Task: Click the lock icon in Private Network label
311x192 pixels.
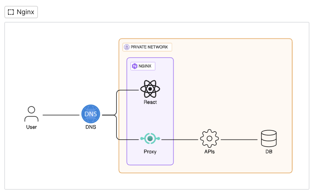Action: pos(126,47)
